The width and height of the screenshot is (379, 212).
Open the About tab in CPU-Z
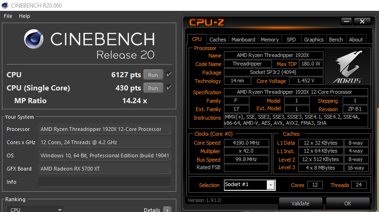(356, 40)
